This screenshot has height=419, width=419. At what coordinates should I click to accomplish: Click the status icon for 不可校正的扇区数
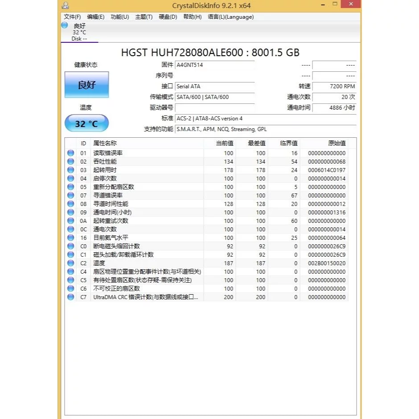tap(70, 288)
